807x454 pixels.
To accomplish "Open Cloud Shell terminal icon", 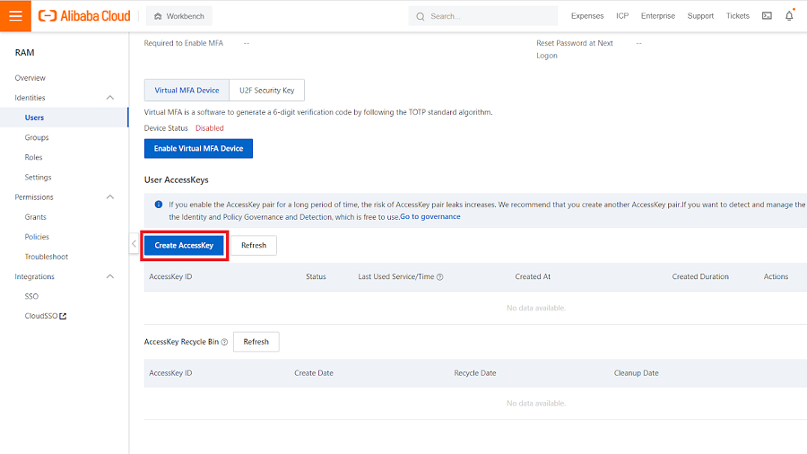I will 767,15.
